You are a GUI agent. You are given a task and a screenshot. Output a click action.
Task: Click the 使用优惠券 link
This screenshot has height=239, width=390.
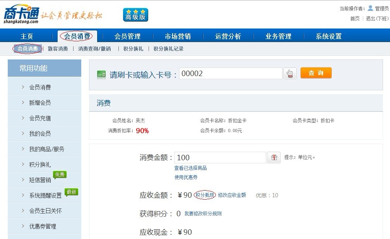(186, 177)
